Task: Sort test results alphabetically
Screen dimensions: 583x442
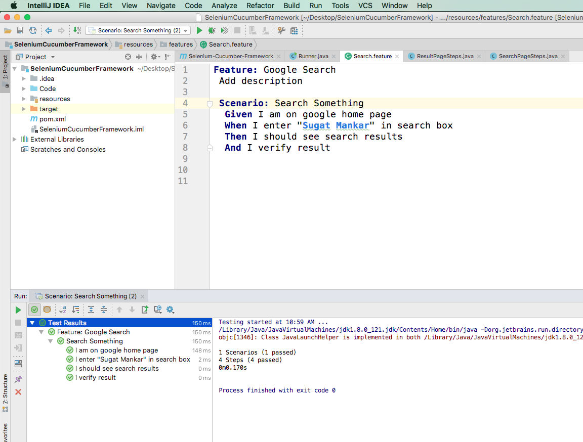Action: point(63,310)
